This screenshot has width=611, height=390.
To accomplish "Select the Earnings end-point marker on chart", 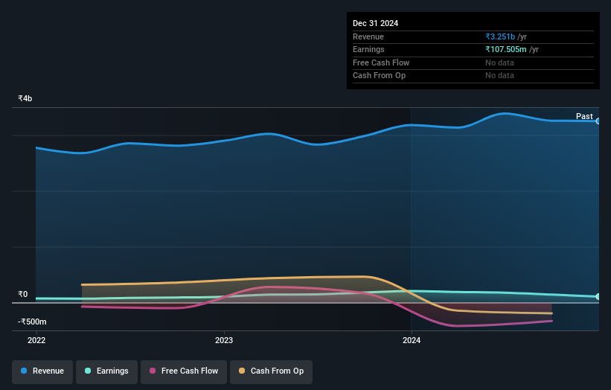I will (x=598, y=296).
